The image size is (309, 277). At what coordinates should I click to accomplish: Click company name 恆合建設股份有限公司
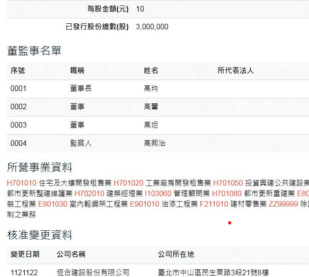point(93,273)
